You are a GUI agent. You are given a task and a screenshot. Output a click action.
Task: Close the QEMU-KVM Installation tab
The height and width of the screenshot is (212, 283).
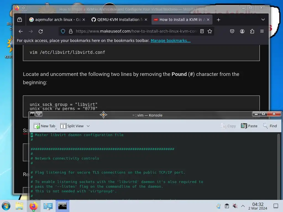click(x=146, y=20)
